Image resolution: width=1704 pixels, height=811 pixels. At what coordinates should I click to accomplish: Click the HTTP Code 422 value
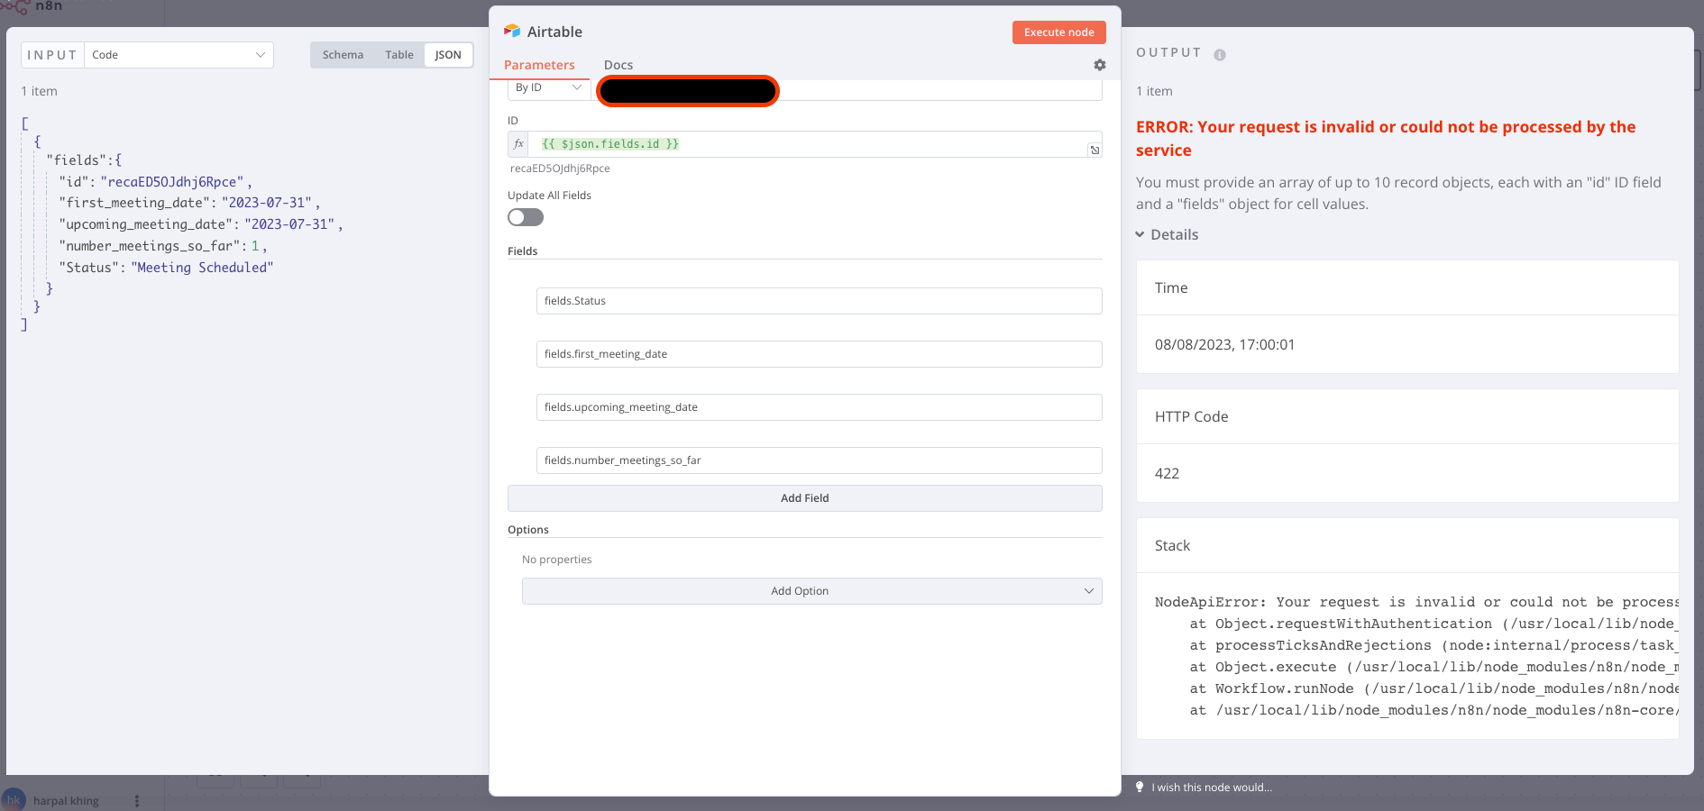click(1167, 473)
